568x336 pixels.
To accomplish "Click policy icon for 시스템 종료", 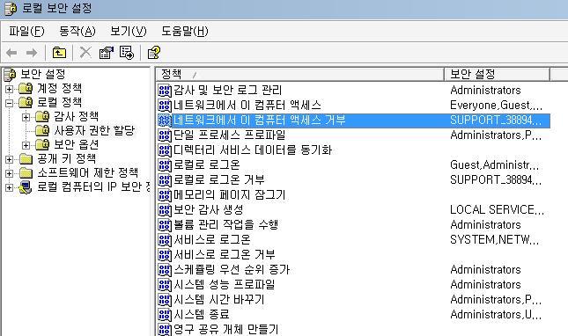I will click(x=165, y=315).
